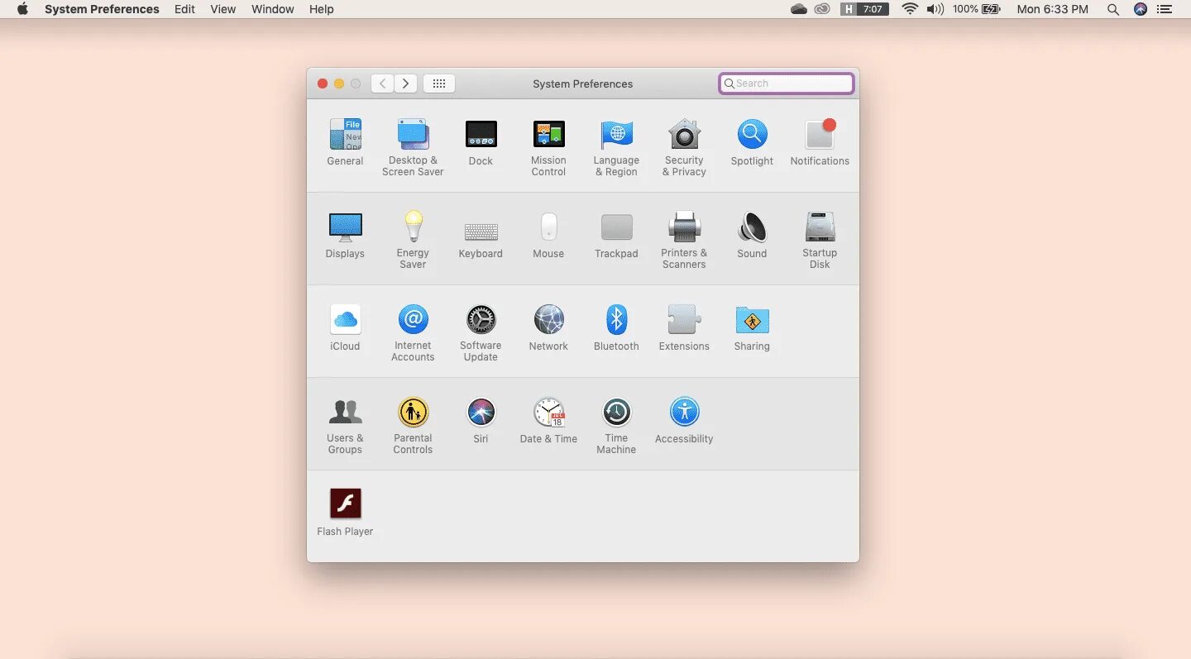Open the Help menu
This screenshot has width=1191, height=659.
(x=322, y=9)
